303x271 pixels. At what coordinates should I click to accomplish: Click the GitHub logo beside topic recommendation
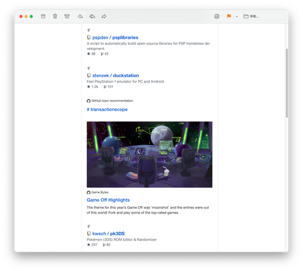click(x=88, y=101)
